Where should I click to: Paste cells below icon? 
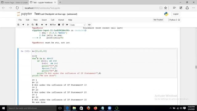coord(37,25)
